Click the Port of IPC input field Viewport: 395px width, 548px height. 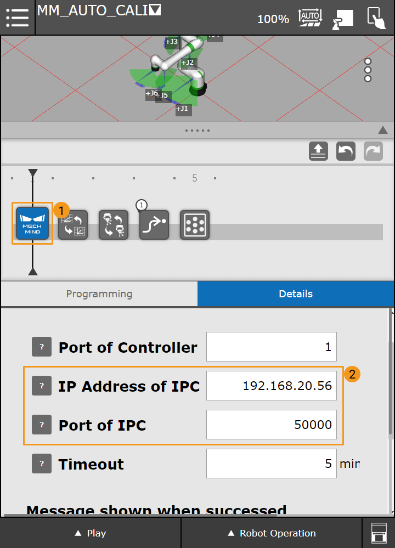click(271, 425)
